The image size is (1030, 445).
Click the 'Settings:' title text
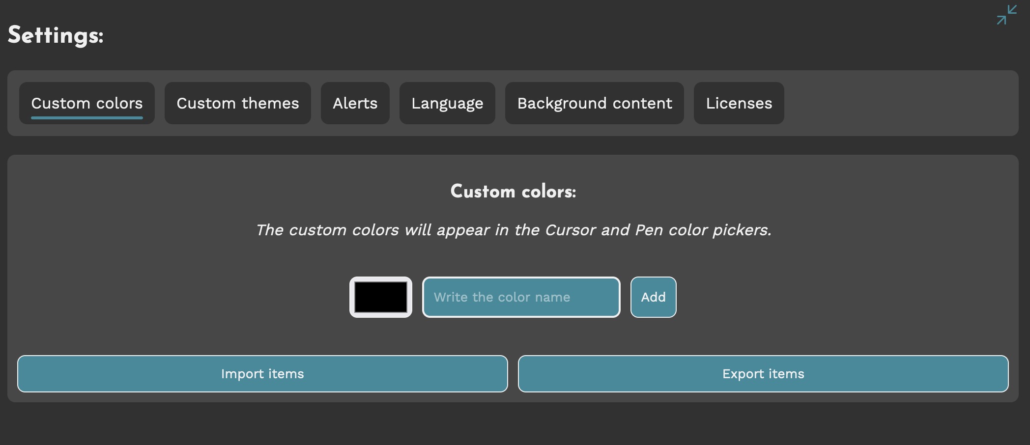coord(56,35)
